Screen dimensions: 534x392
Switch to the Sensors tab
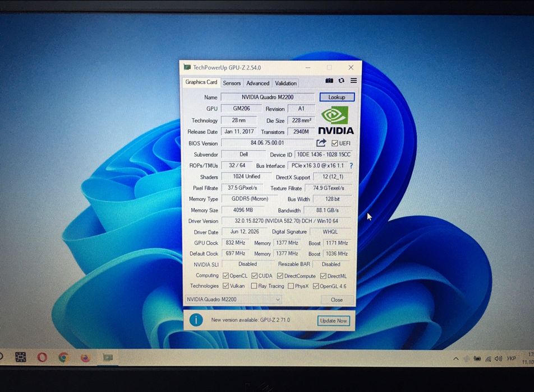(232, 83)
